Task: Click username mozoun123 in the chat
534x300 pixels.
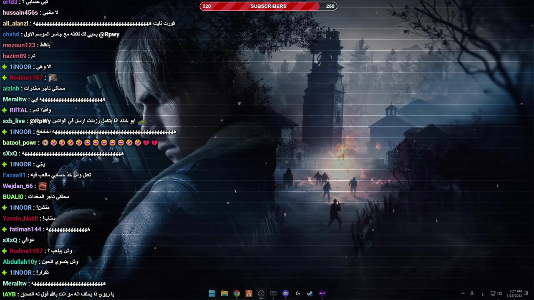Action: pyautogui.click(x=19, y=45)
